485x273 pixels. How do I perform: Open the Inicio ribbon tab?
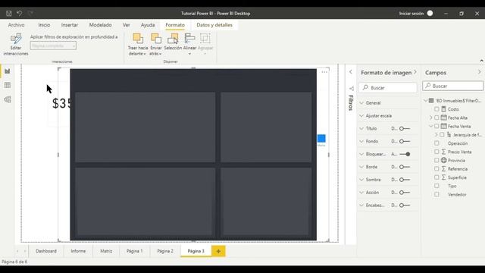coord(44,25)
